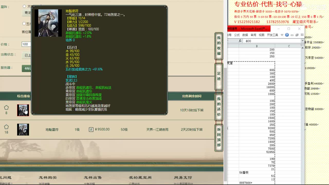Minimize Excel workbook window inside ribbon
This screenshot has height=185, width=329.
[292, 35]
